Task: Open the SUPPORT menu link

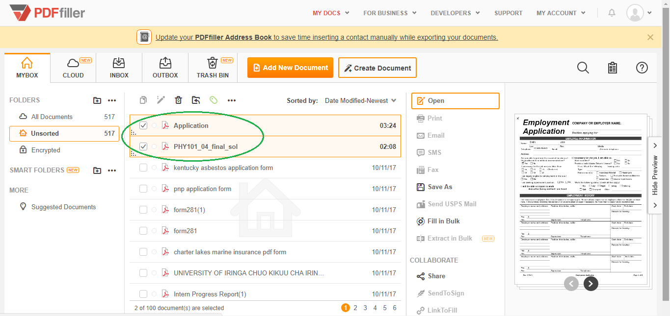Action: (509, 13)
